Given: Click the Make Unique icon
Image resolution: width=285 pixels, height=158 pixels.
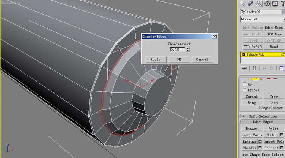Looking at the screenshot, I should (x=265, y=68).
